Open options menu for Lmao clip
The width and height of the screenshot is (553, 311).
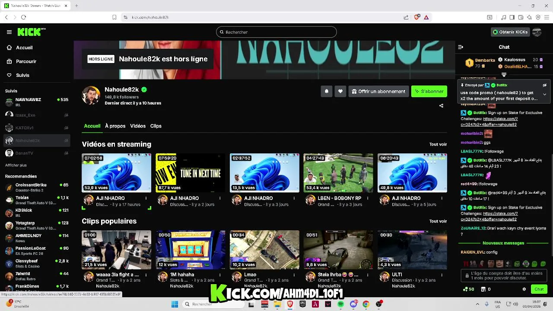tap(294, 275)
